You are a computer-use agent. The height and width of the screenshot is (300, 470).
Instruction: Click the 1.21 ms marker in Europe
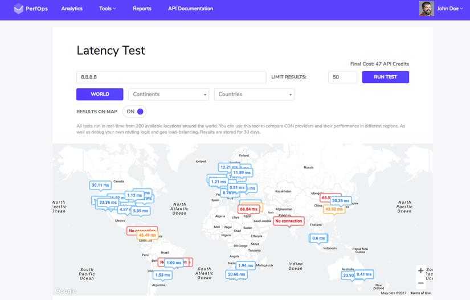(x=219, y=182)
